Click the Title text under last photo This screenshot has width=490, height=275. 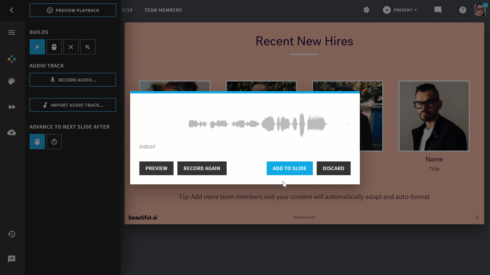tap(434, 169)
